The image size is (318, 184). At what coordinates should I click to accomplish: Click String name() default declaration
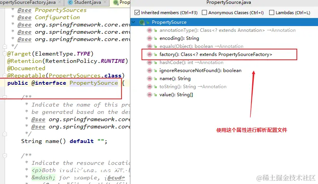64,141
